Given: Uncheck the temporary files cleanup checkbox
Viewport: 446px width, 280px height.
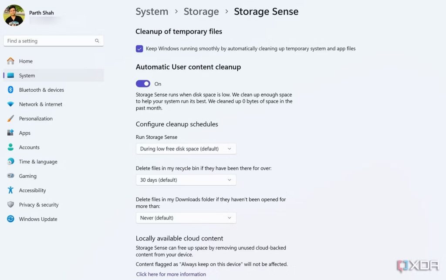Looking at the screenshot, I should click(139, 49).
